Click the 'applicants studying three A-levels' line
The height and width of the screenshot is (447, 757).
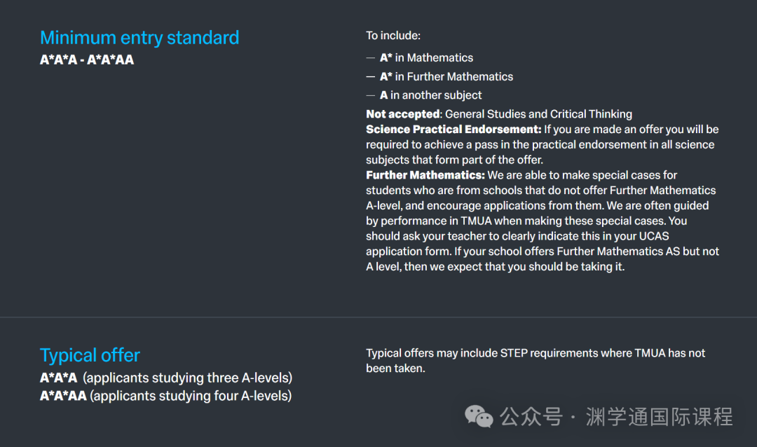point(166,378)
